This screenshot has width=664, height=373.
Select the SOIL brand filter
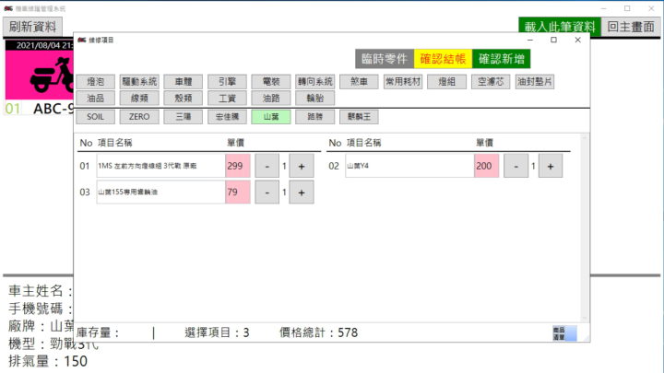pyautogui.click(x=96, y=117)
